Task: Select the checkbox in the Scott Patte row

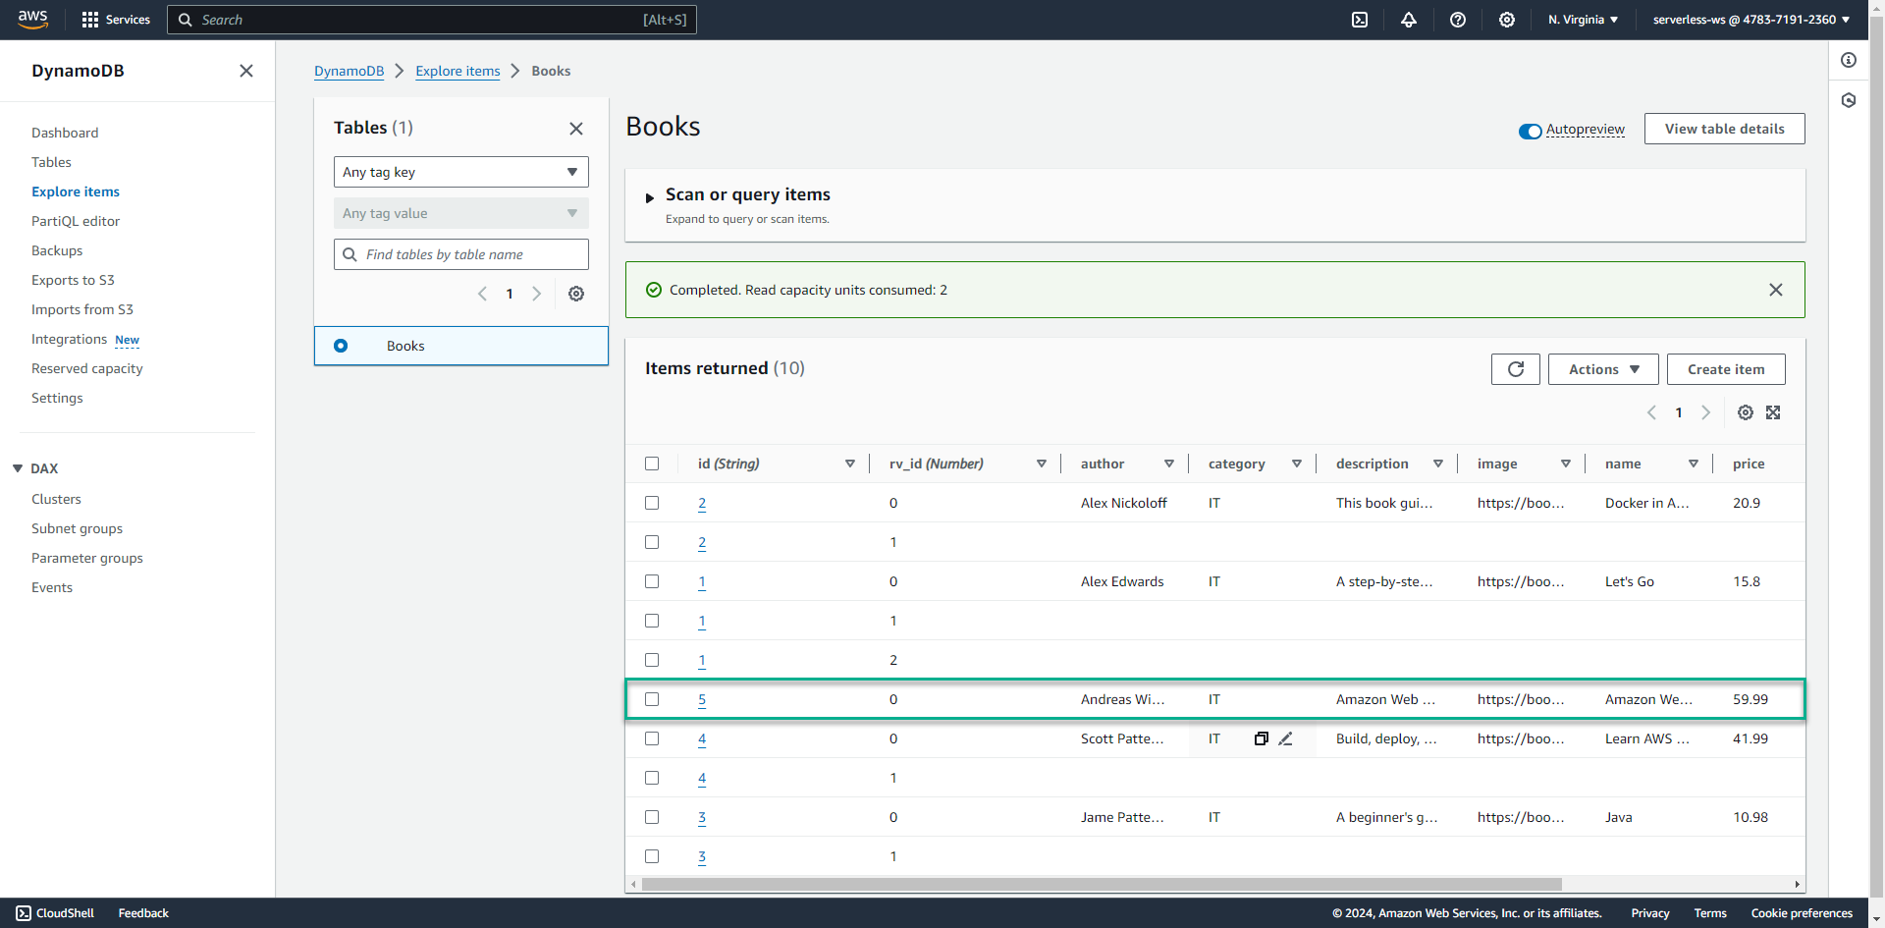Action: [x=652, y=738]
